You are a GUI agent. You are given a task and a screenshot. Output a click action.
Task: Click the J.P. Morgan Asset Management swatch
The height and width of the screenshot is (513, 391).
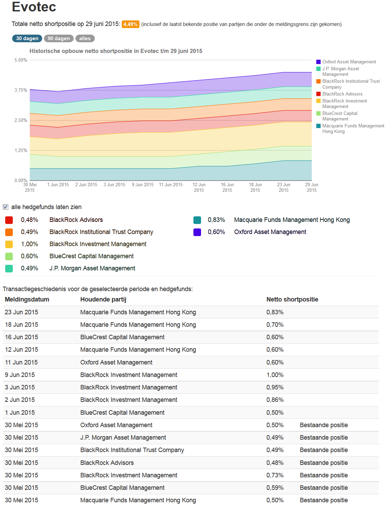(9, 268)
